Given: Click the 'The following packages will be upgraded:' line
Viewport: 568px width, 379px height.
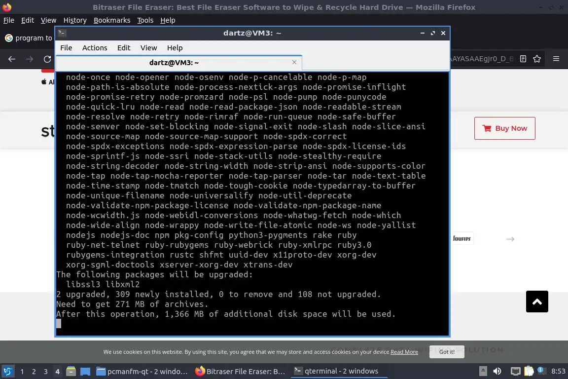Looking at the screenshot, I should [154, 274].
